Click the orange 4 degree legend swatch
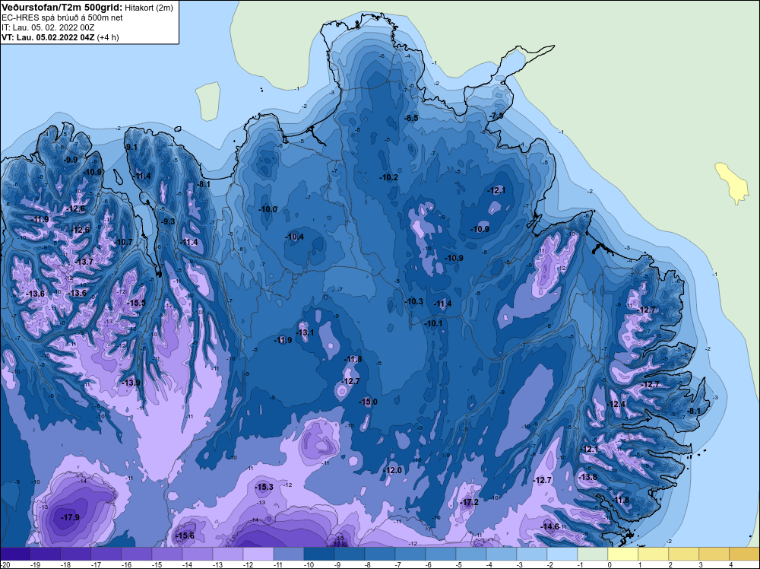760x569 pixels. tap(744, 554)
